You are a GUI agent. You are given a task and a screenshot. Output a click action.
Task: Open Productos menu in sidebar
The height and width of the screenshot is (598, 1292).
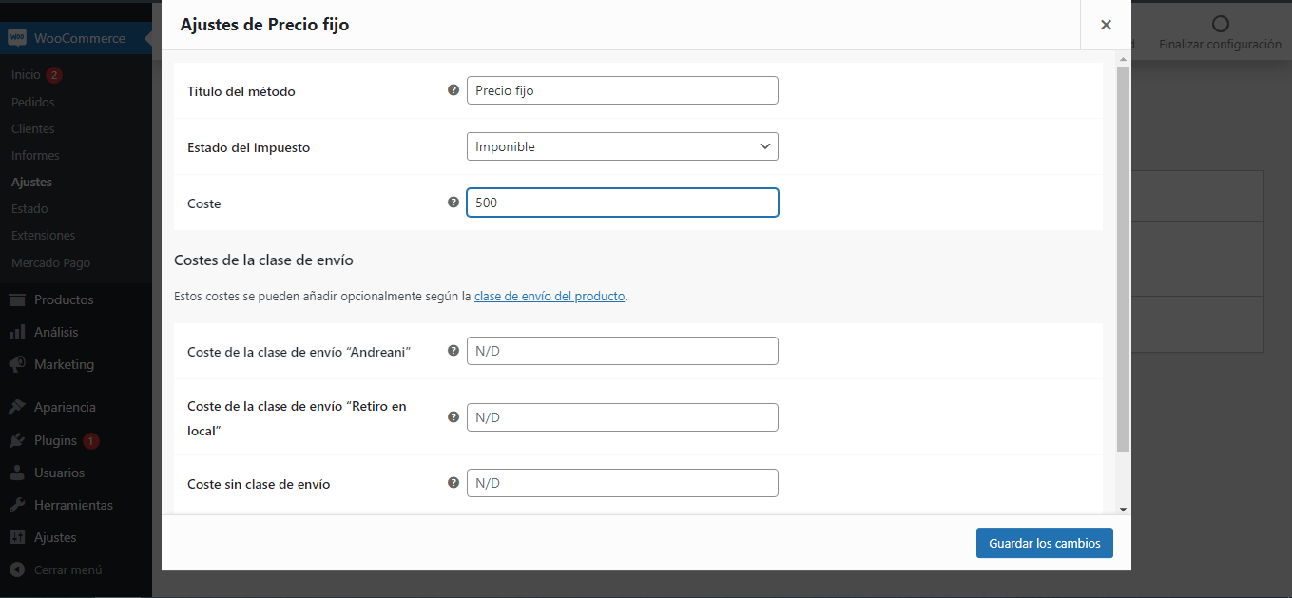coord(64,299)
